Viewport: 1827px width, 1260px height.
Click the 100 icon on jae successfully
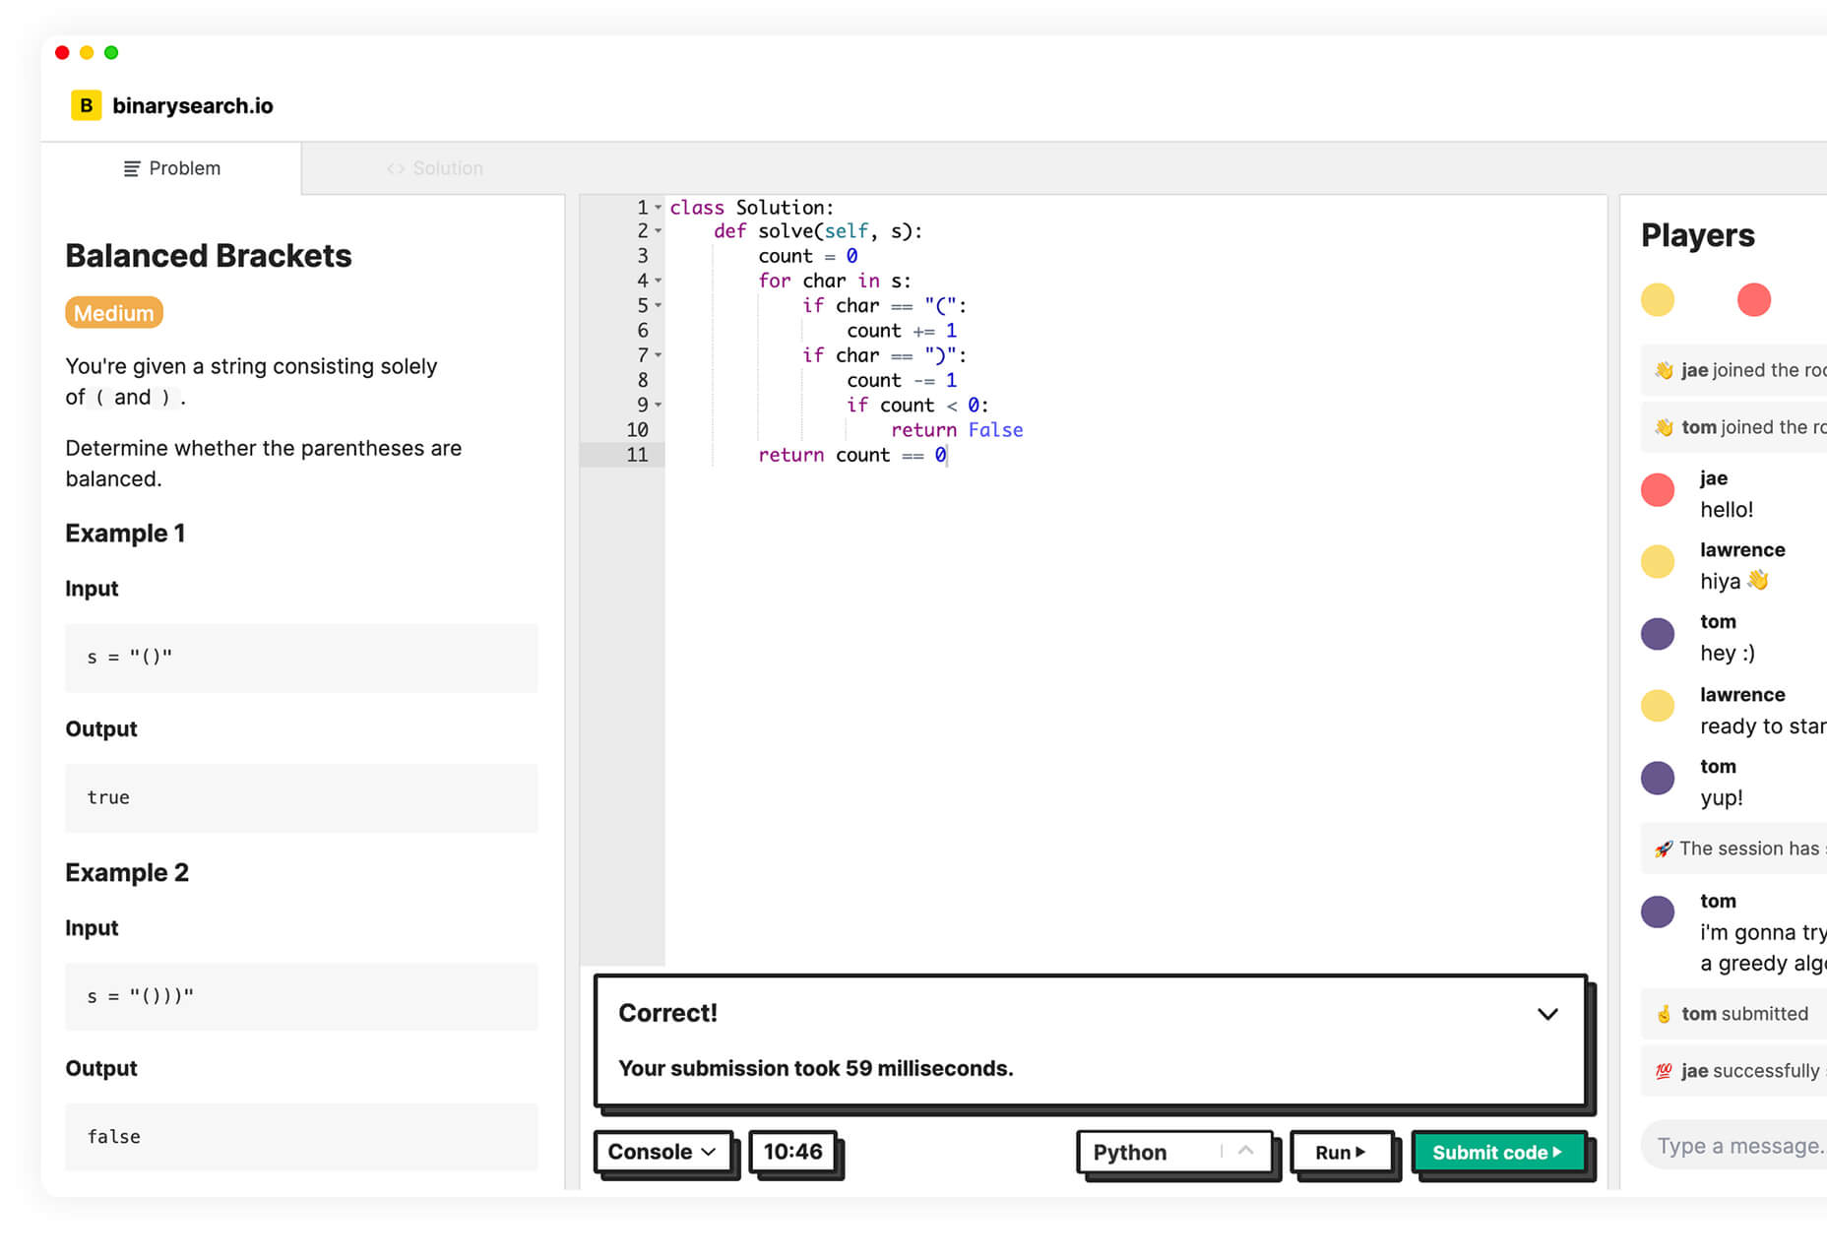1664,1071
